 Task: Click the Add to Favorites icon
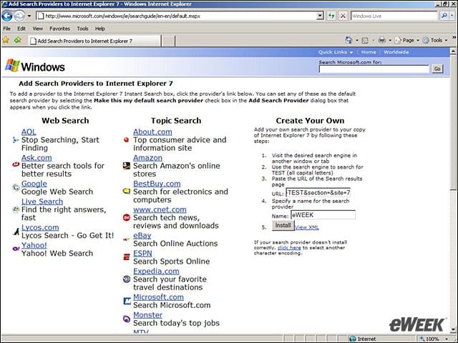tap(18, 40)
